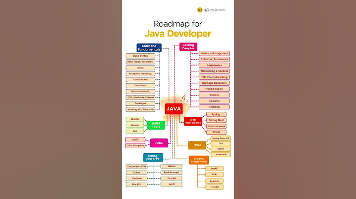Click the 'Garbage Collection' box
The width and height of the screenshot is (356, 199).
(x=214, y=83)
